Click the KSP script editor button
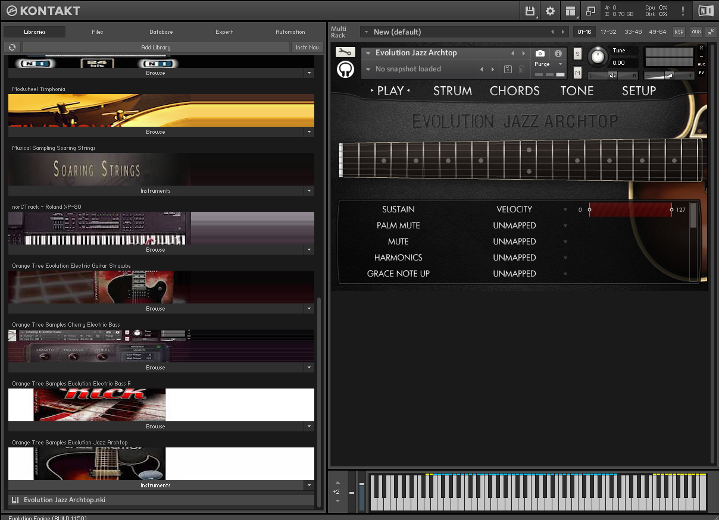Screen dimensions: 719x520 click(x=679, y=32)
